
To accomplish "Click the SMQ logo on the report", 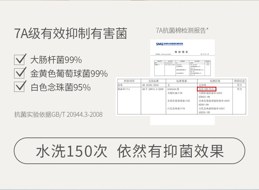I will [160, 44].
